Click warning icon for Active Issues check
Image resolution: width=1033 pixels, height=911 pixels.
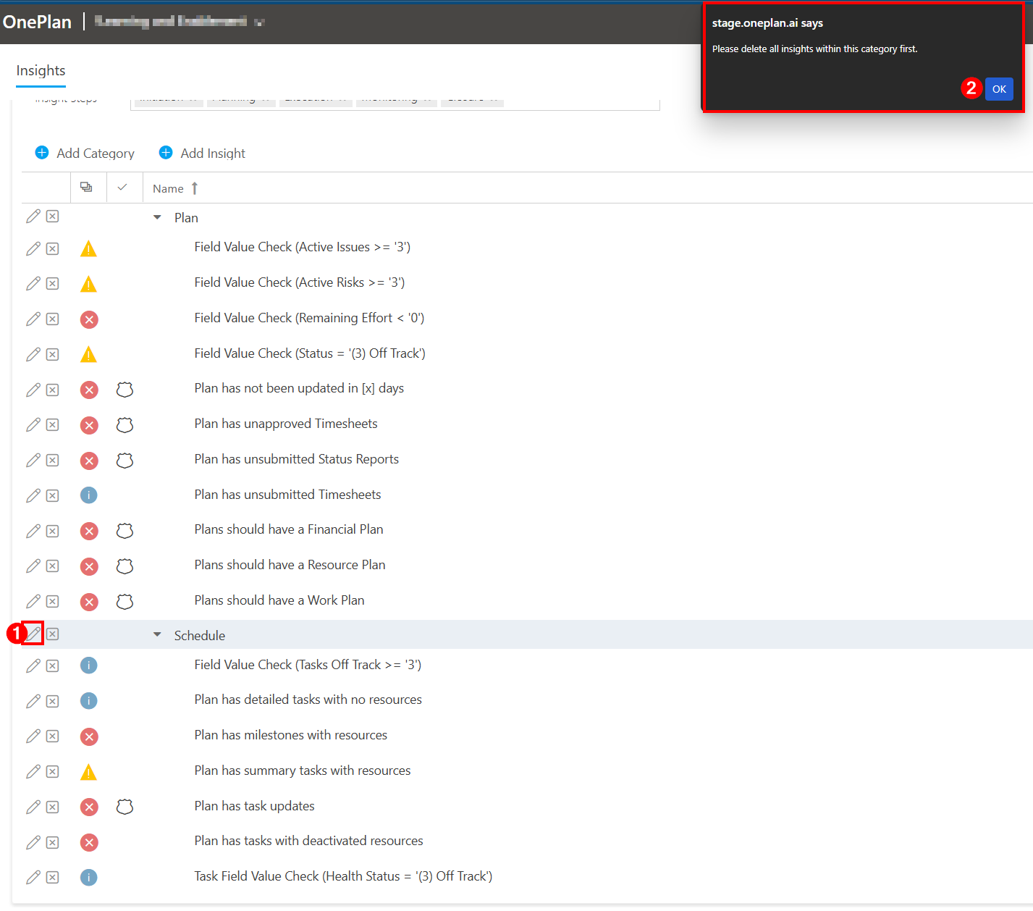[88, 249]
